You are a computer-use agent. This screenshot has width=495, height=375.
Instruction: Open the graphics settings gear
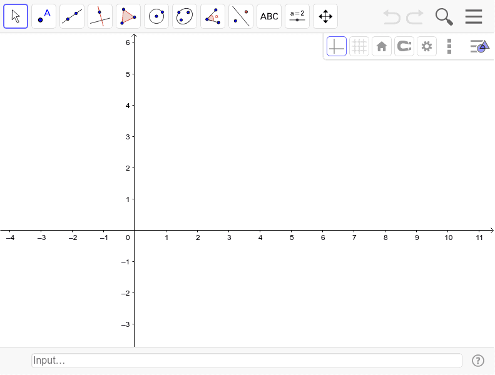[427, 46]
